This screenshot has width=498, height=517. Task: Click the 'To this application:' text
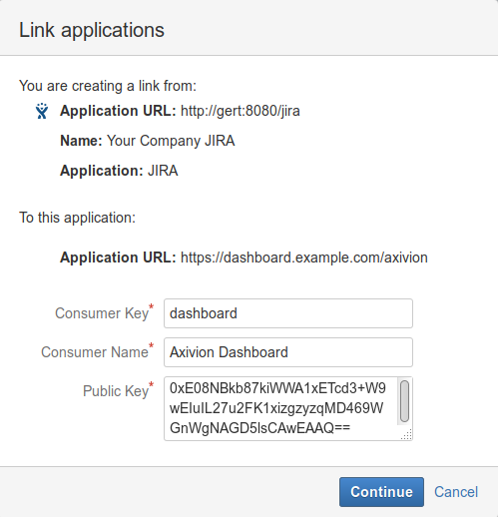tap(77, 218)
